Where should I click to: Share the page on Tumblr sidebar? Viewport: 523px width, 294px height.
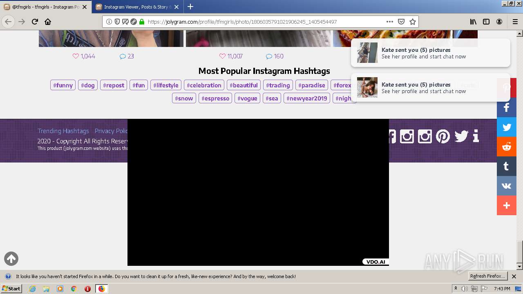(x=507, y=166)
